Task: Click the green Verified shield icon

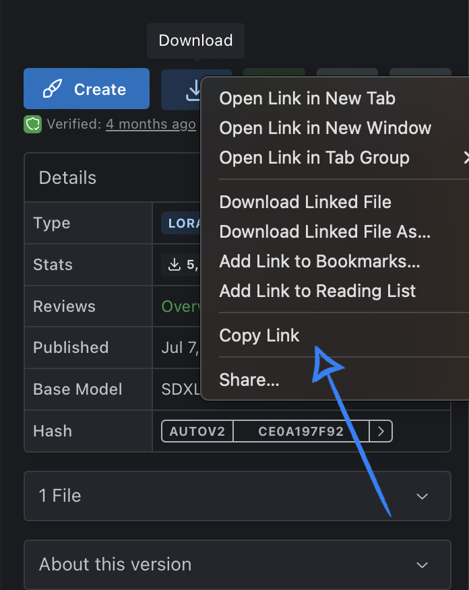Action: [33, 124]
